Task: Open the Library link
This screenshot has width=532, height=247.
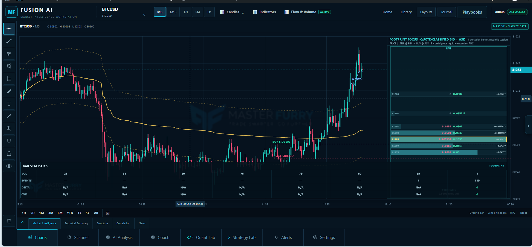Action: (x=406, y=12)
